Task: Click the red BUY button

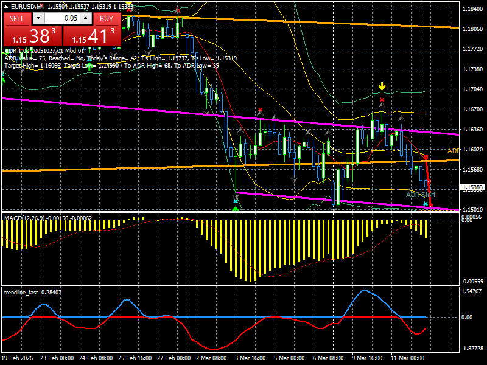Action: coord(107,19)
